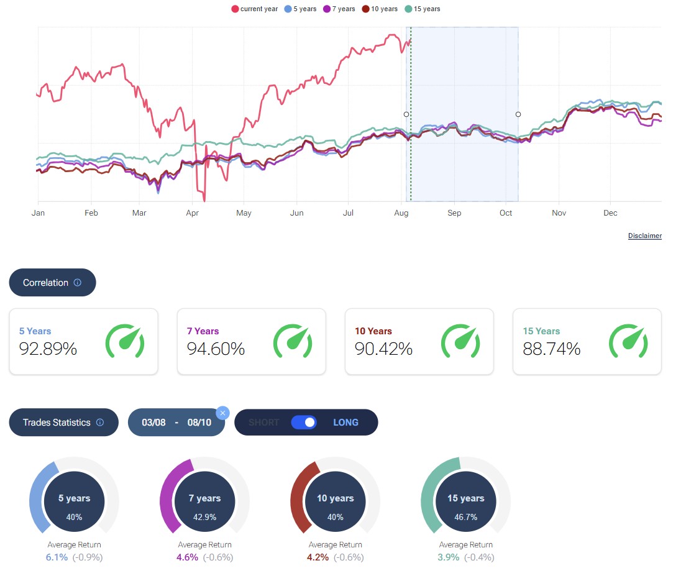Clear the 03/08 - 08/10 date range

pos(222,413)
